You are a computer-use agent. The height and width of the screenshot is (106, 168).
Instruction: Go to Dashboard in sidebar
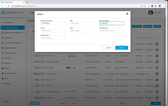click(x=8, y=22)
